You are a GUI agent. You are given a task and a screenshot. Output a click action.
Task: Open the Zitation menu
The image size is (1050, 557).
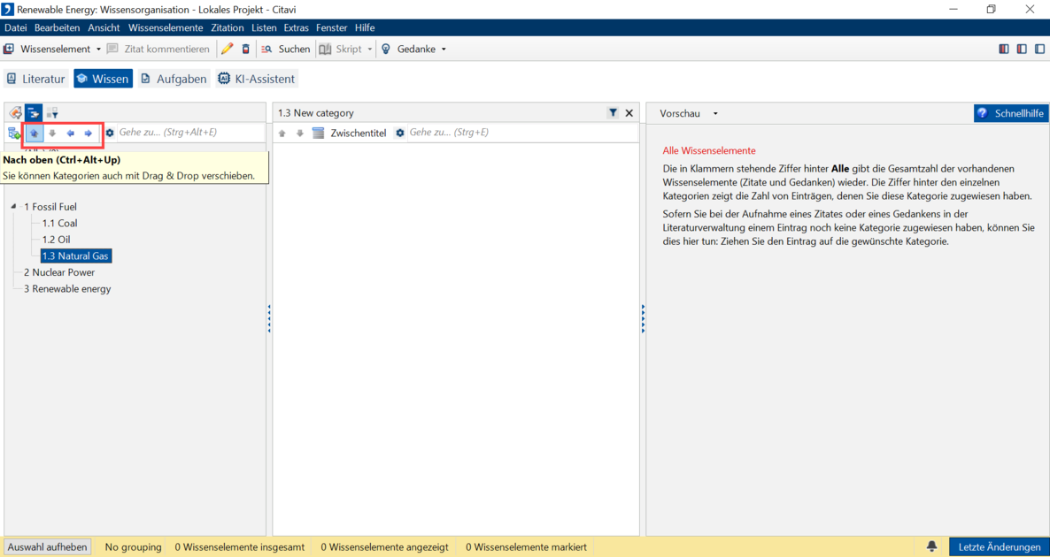pos(227,28)
